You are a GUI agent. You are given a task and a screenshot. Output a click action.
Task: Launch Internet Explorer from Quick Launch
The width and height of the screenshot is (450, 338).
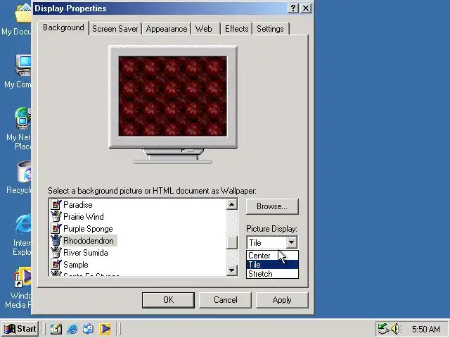coord(72,329)
